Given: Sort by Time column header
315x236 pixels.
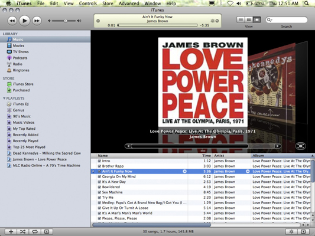Looking at the screenshot, I should 200,156.
